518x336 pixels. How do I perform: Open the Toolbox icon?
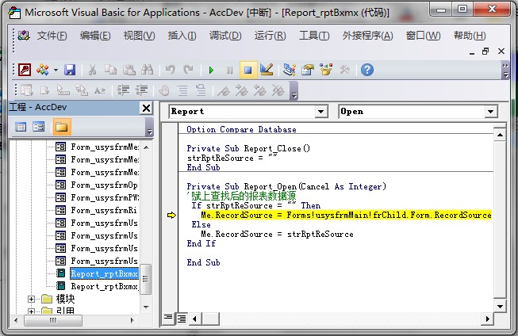tap(344, 70)
